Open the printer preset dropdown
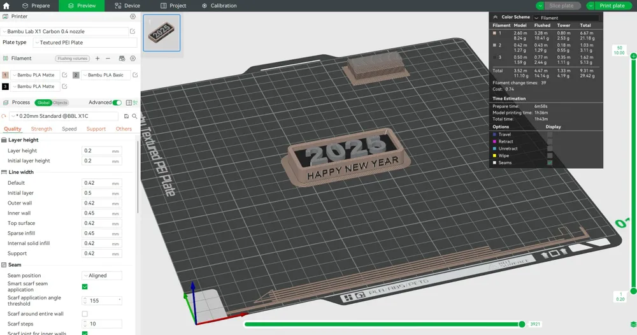This screenshot has height=335, width=637. click(64, 31)
